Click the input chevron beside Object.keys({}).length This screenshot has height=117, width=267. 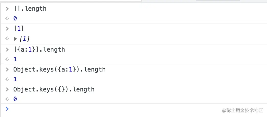pyautogui.click(x=7, y=89)
